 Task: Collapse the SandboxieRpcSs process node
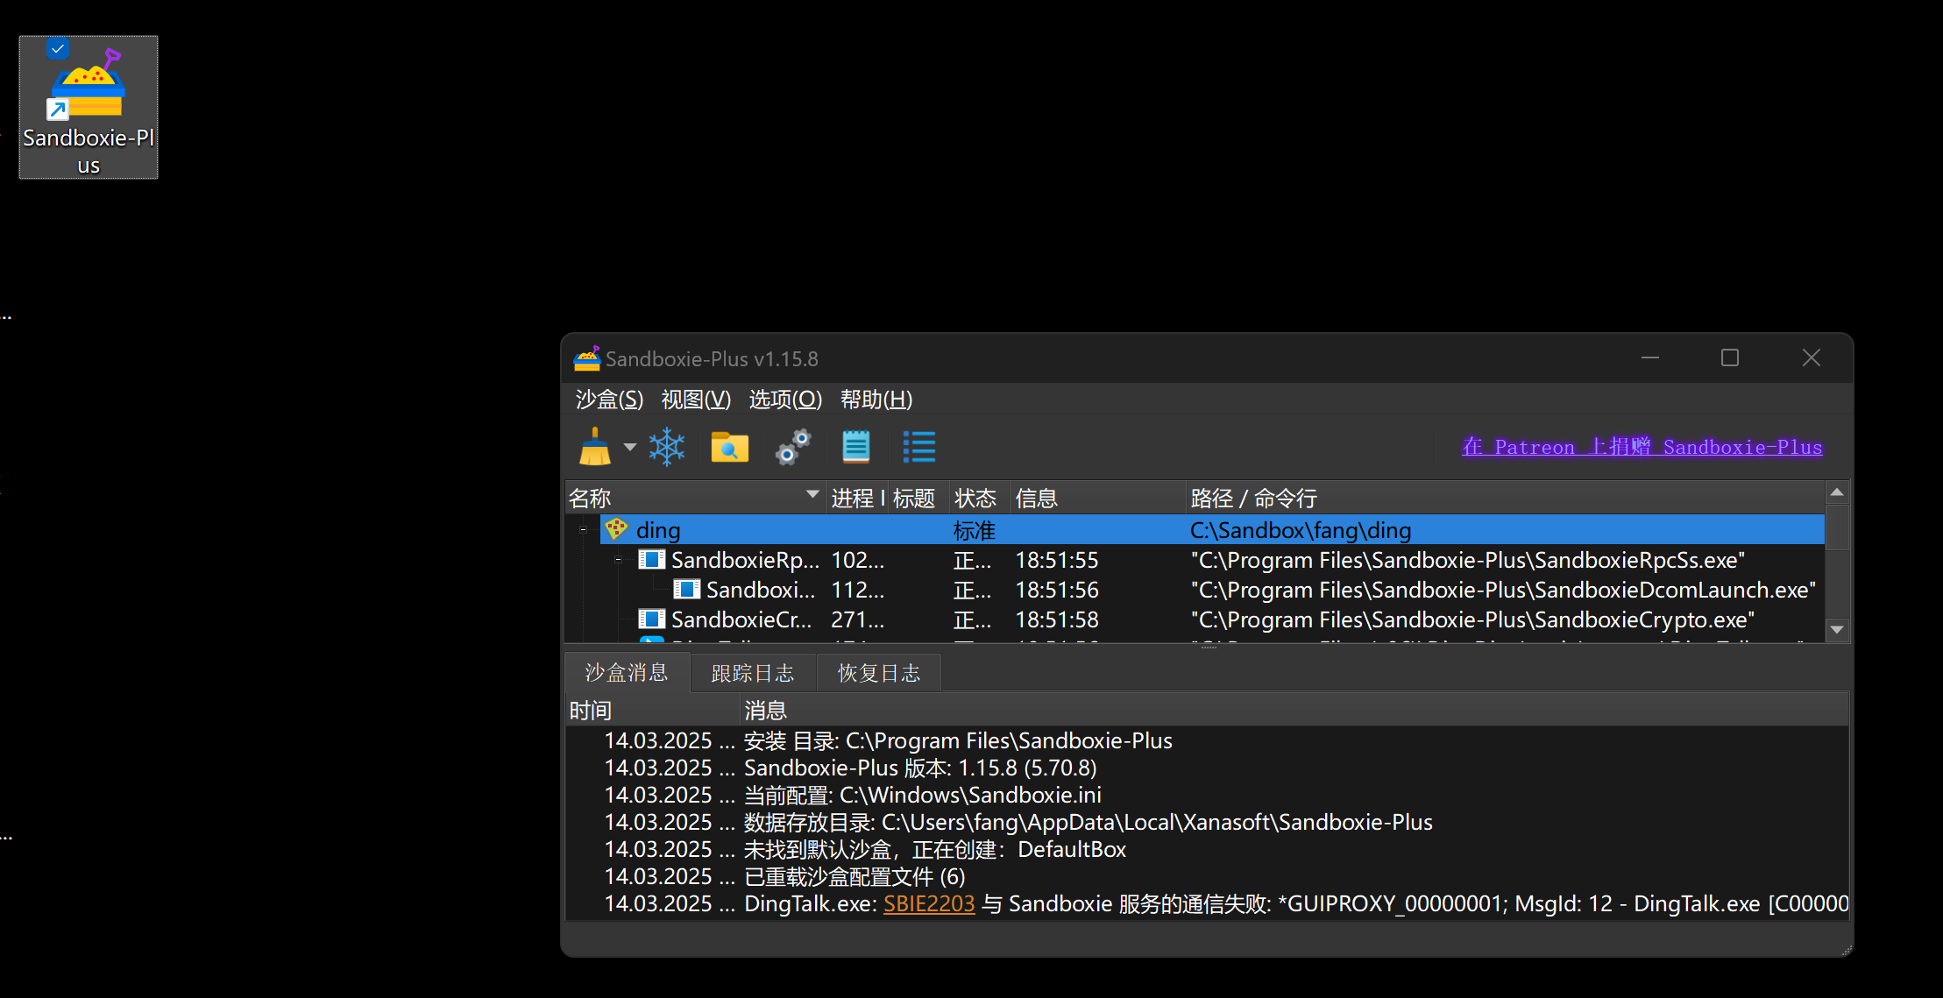click(619, 559)
